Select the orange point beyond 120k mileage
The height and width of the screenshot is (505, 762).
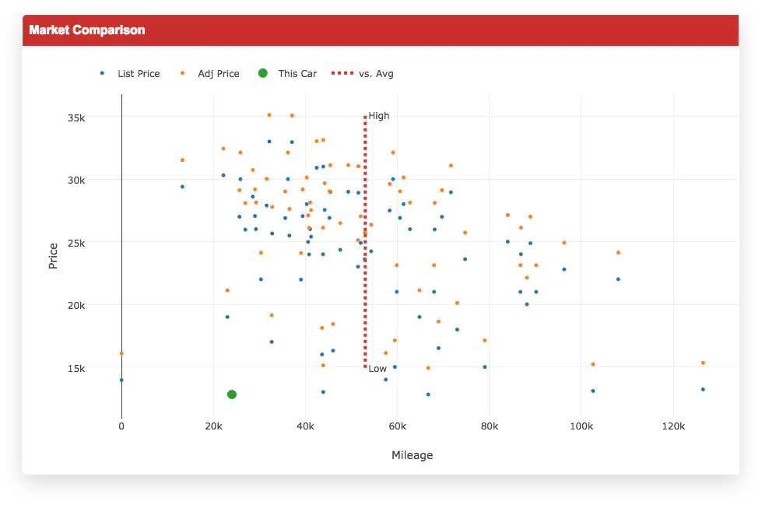click(703, 363)
